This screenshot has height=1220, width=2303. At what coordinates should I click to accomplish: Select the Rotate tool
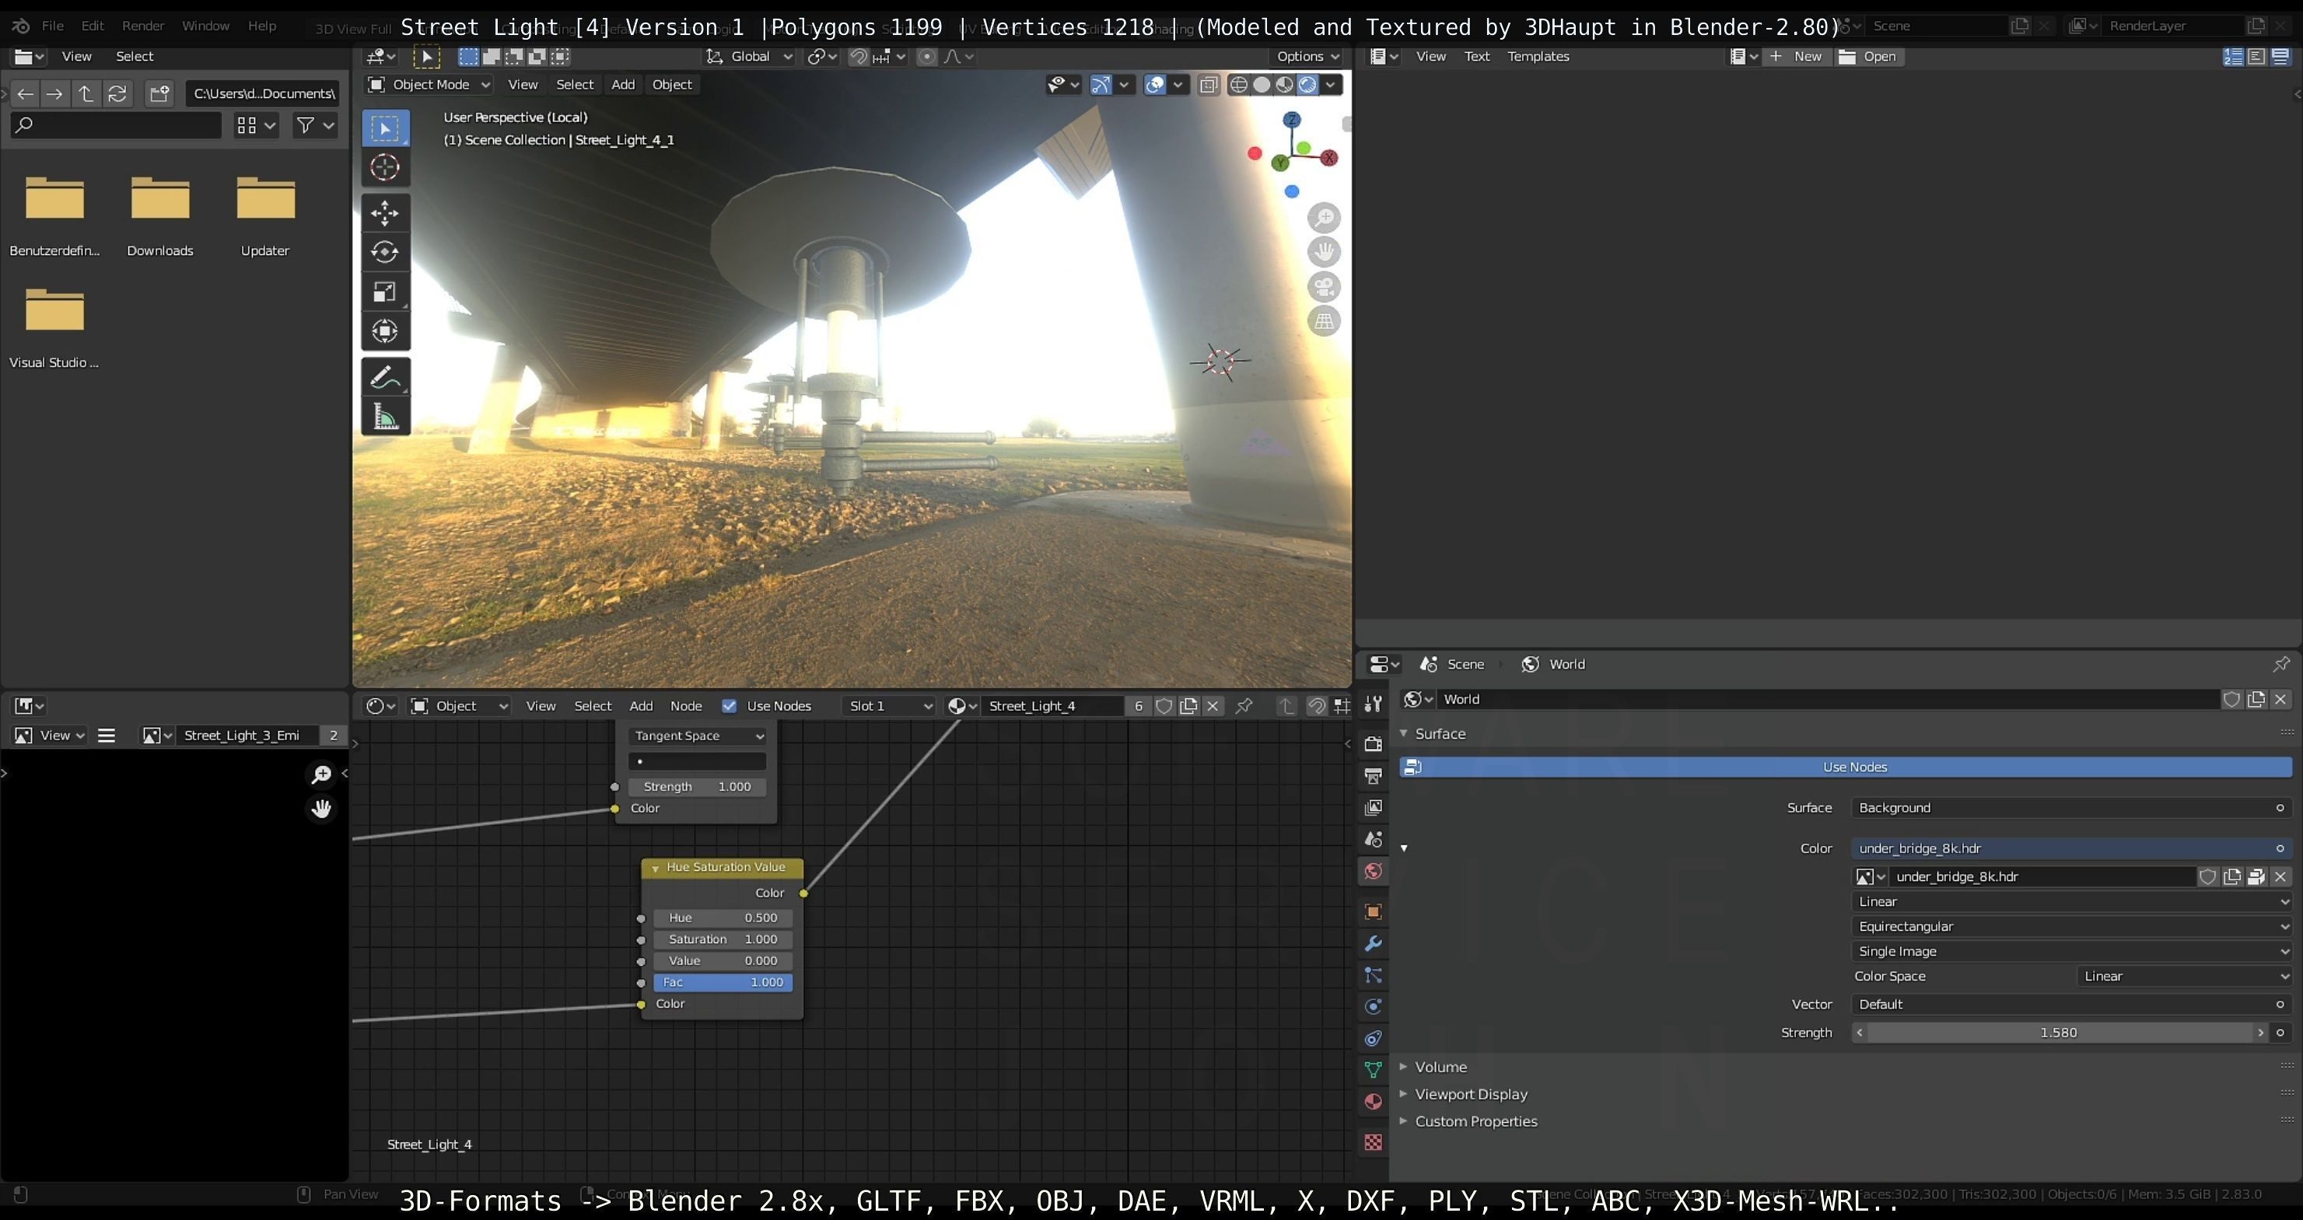tap(384, 252)
